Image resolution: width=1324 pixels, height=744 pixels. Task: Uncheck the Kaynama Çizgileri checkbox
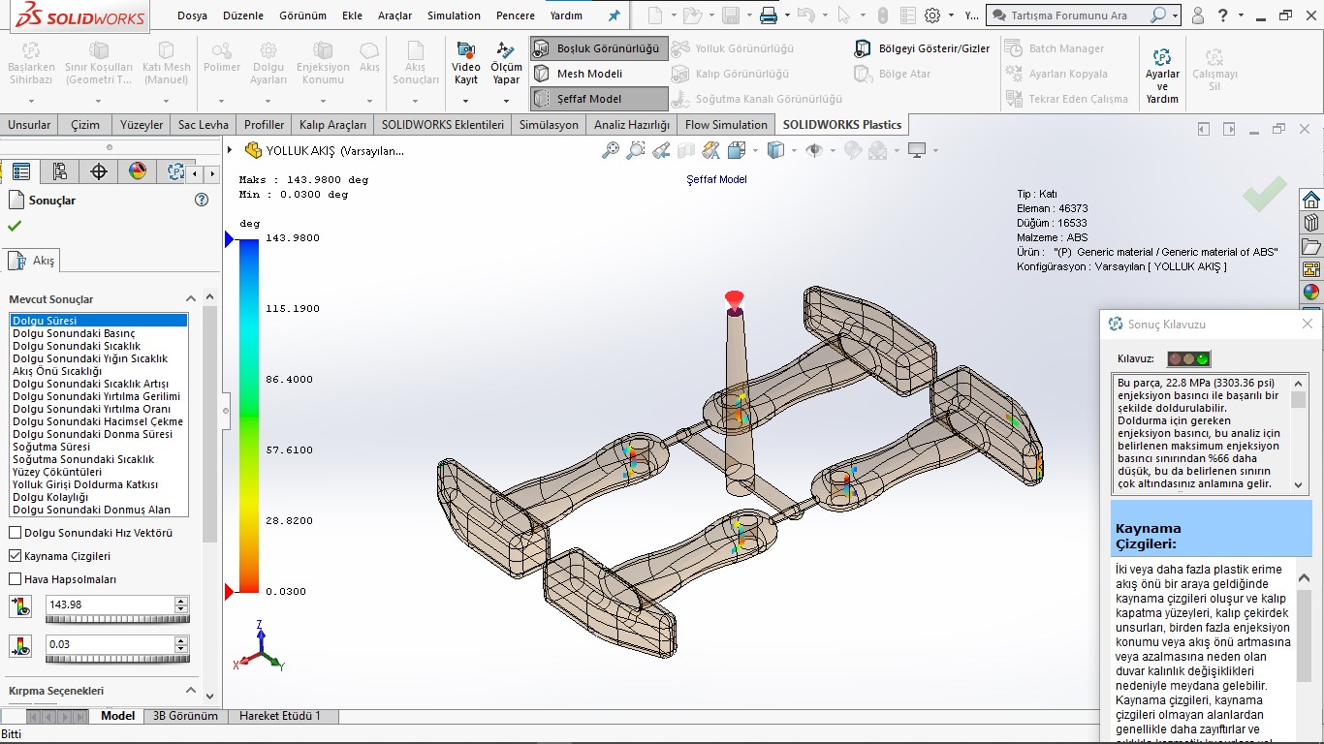click(15, 556)
